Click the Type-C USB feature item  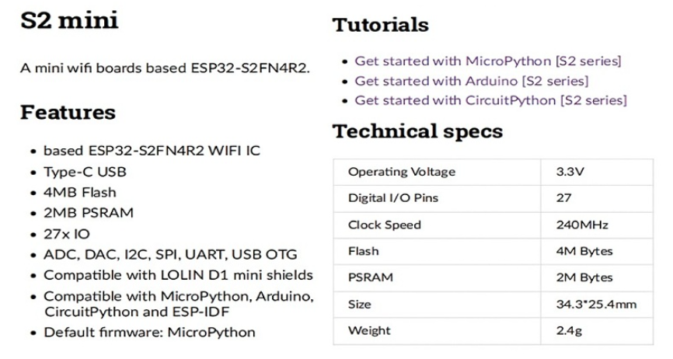85,172
